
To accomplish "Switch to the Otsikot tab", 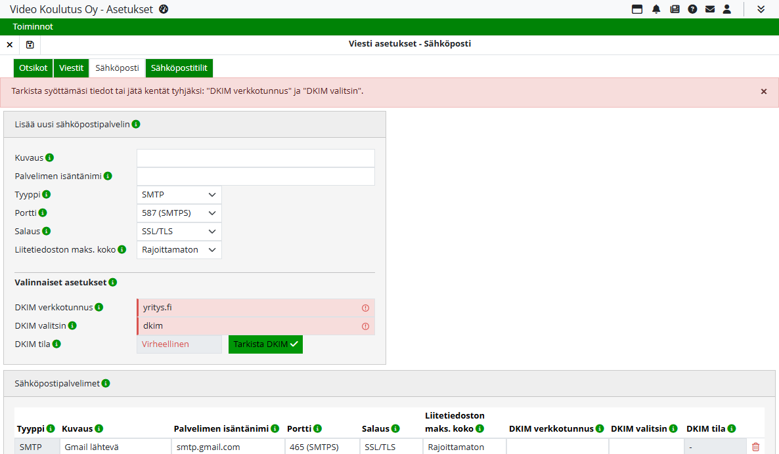I will [x=33, y=68].
